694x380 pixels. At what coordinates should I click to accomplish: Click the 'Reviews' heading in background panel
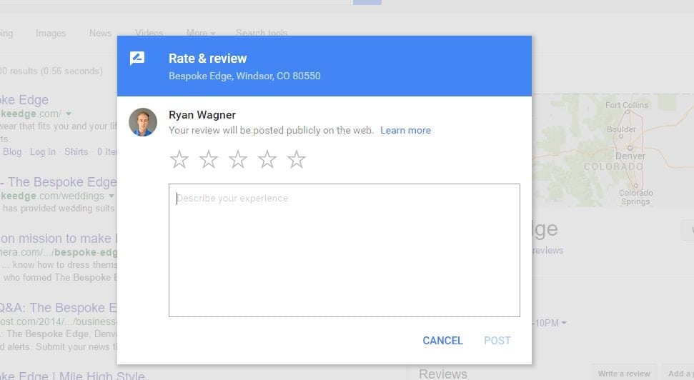pos(443,374)
